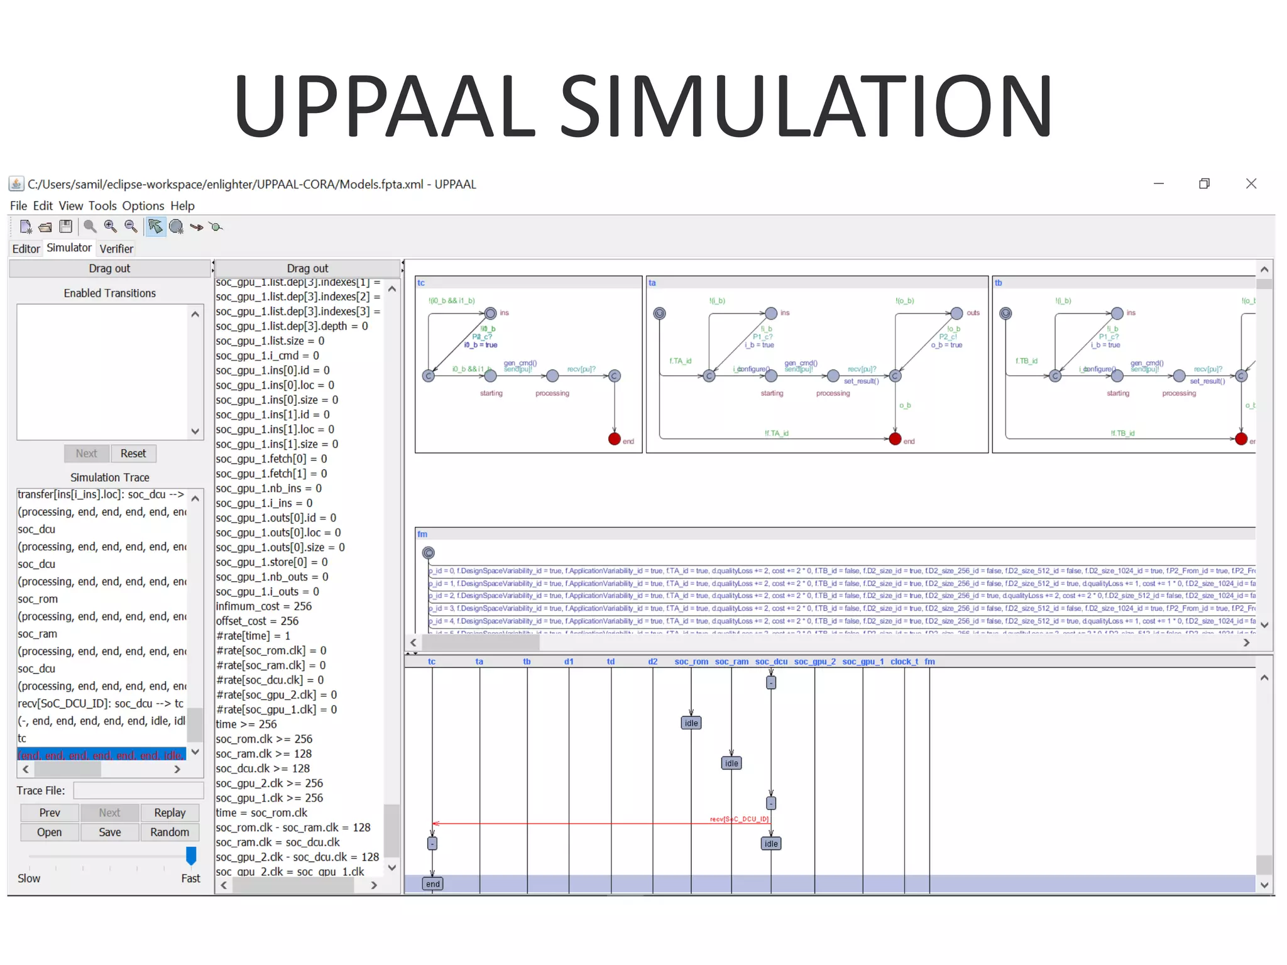1287x965 pixels.
Task: Click the Enabled Transitions list up arrow
Action: [x=195, y=314]
